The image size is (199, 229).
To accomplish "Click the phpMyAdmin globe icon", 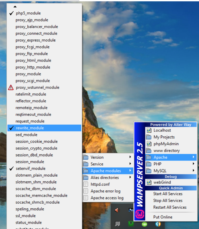I will (x=149, y=144).
